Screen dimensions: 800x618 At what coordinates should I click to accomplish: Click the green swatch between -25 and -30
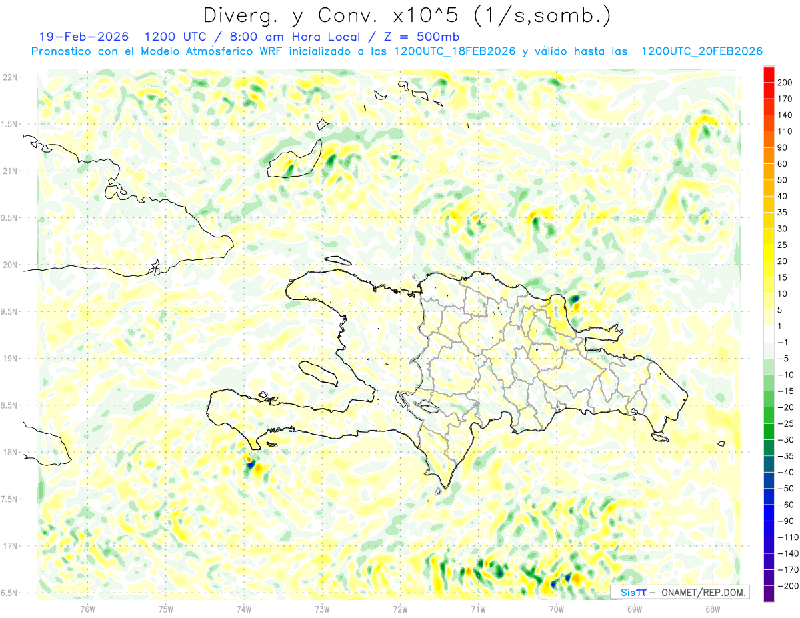[x=769, y=431]
